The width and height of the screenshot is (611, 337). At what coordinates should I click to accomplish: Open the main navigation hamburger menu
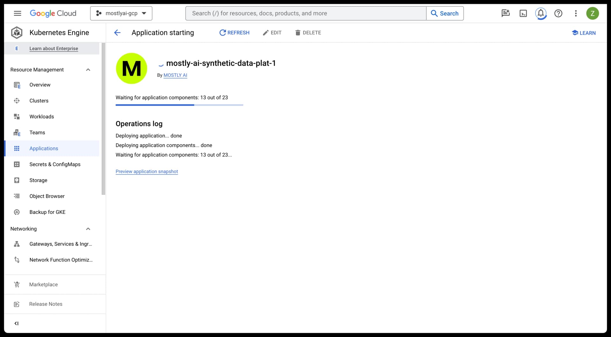[18, 13]
